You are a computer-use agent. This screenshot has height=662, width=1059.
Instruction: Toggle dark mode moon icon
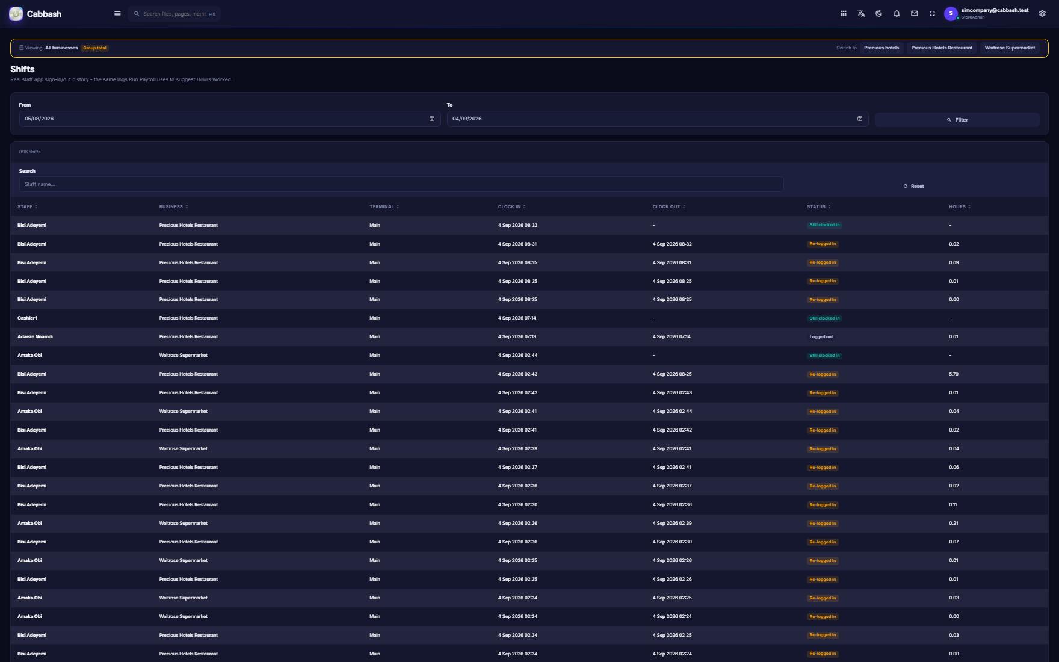(879, 13)
